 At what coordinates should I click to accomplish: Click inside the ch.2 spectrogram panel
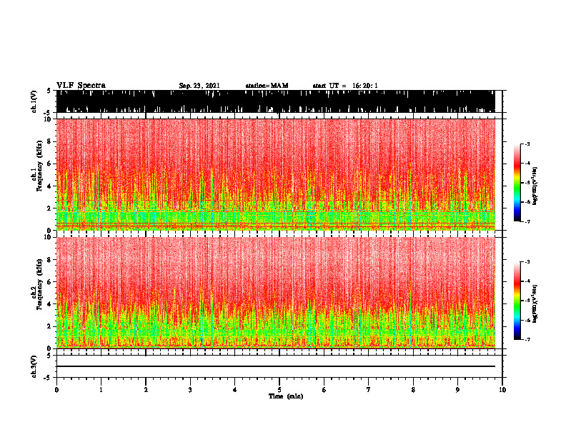coord(276,293)
